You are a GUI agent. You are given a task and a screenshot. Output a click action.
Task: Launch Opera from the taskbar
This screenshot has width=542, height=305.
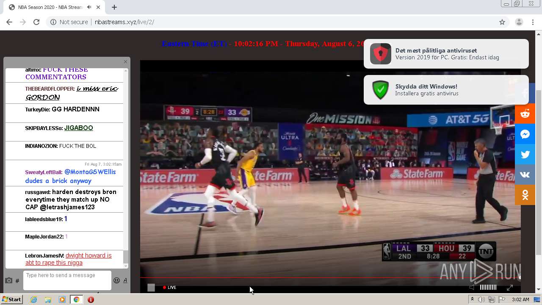coord(91,299)
